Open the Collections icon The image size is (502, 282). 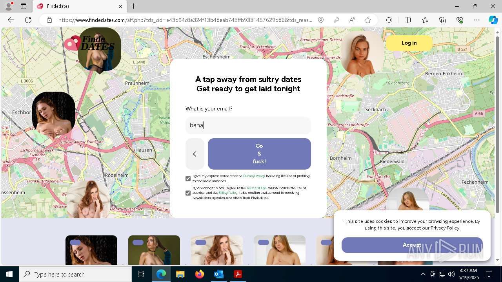[442, 20]
